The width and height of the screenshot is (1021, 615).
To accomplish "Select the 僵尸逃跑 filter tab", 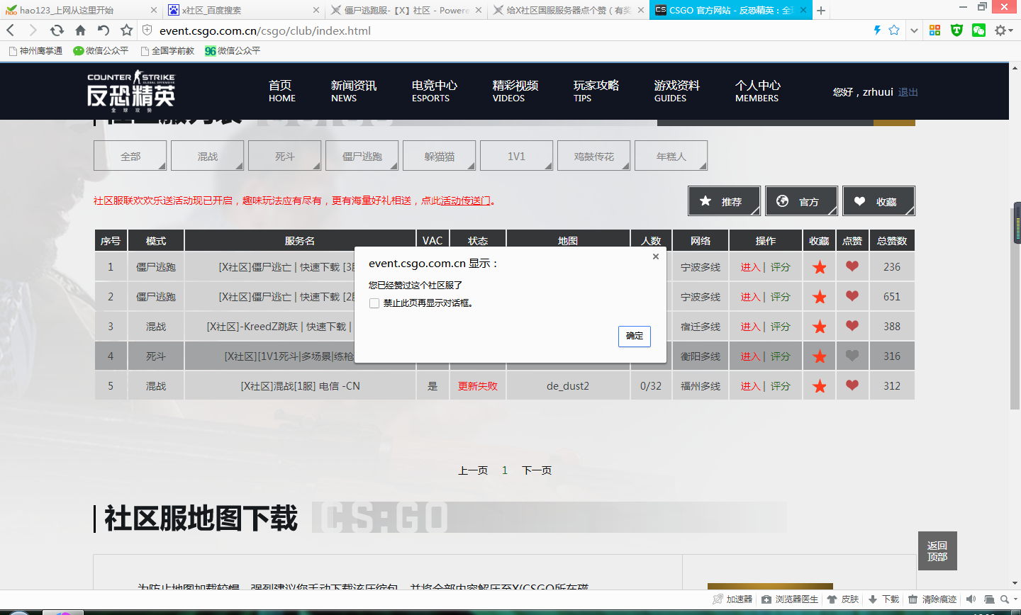I will [362, 156].
